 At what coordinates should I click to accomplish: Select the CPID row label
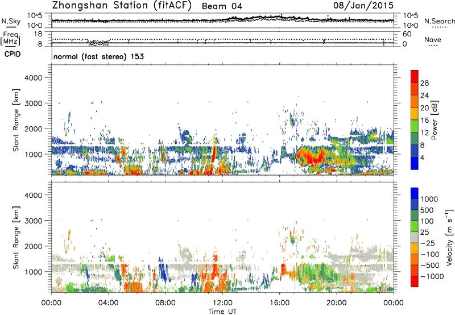[x=13, y=54]
